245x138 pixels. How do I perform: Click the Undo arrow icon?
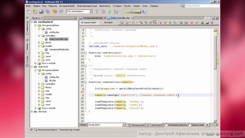coord(55,11)
